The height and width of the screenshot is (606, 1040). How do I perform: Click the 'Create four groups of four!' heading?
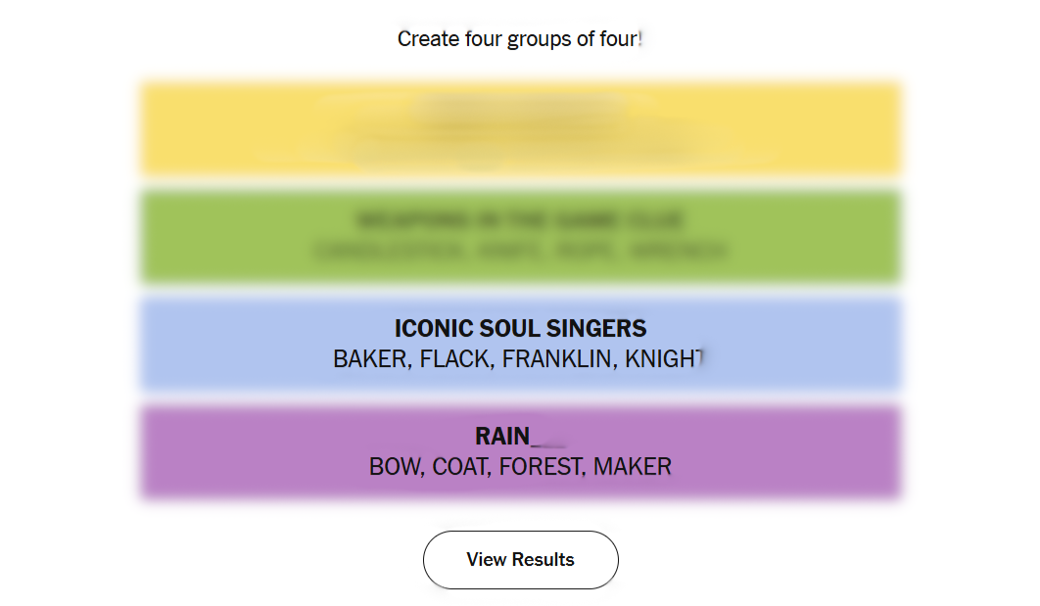pyautogui.click(x=520, y=39)
